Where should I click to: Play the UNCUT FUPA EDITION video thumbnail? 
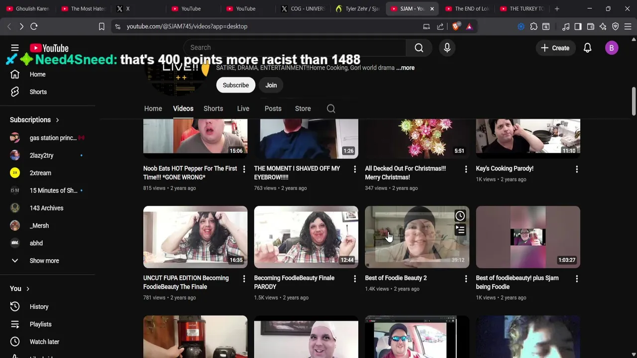point(195,237)
